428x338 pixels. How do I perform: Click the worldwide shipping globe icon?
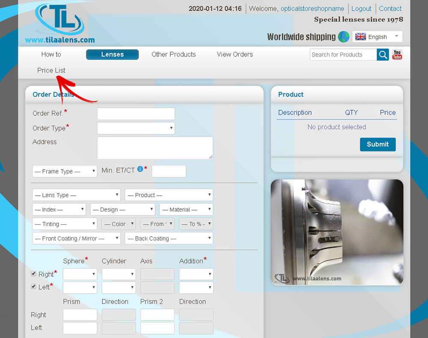click(344, 37)
